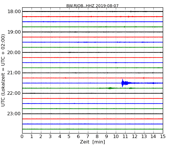Click the UTC Lokalzeit vertical axis label

[x=3, y=70]
